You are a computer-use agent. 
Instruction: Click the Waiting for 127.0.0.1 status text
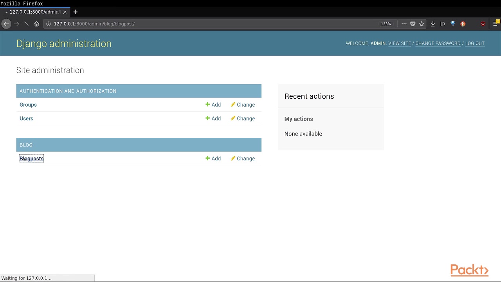[x=26, y=278]
